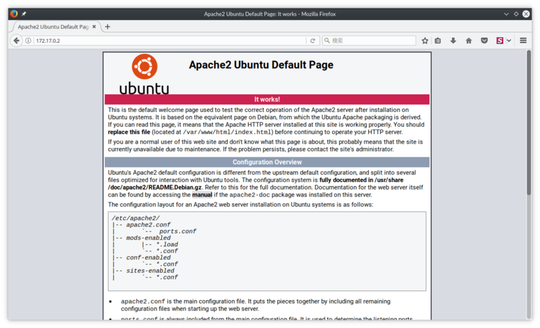The height and width of the screenshot is (328, 540).
Task: Open the Downloads arrow panel
Action: (453, 41)
